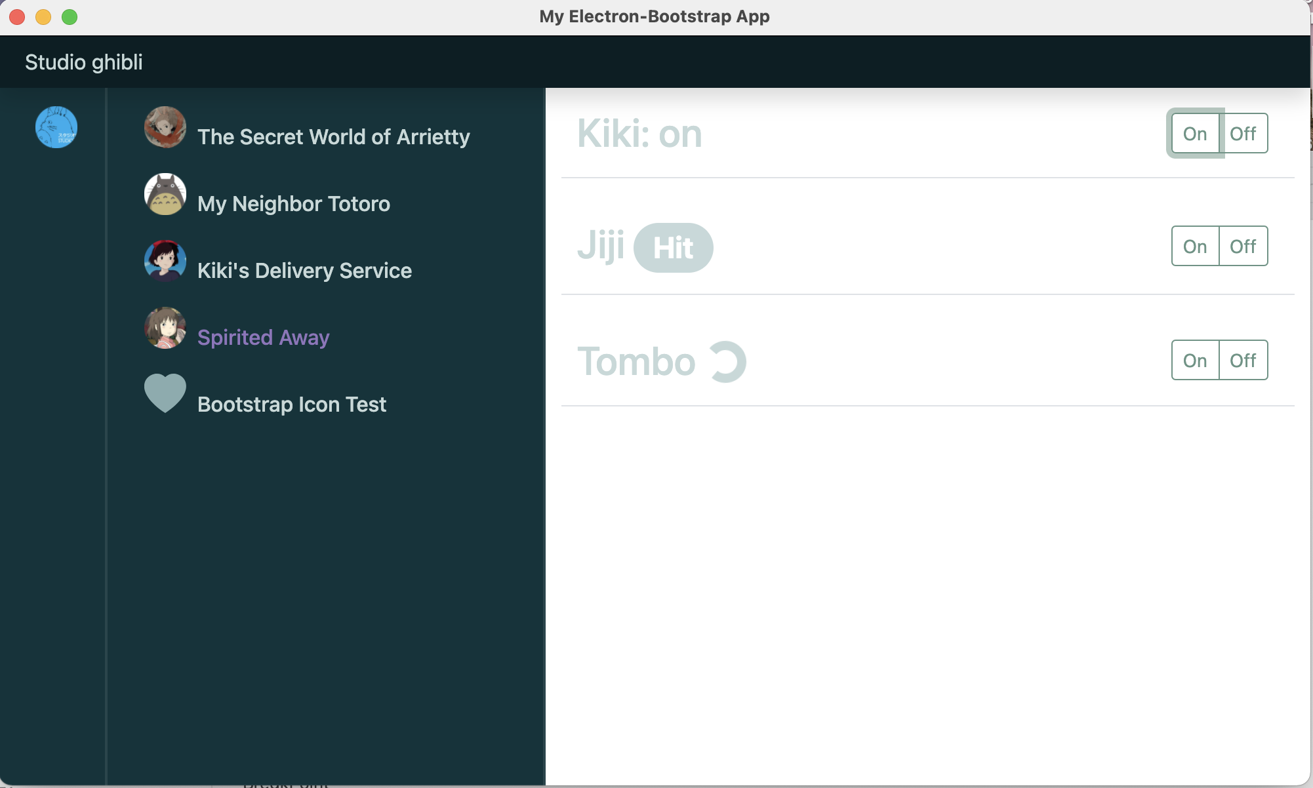Viewport: 1313px width, 788px height.
Task: Click the Studio ghibli navbar brand
Action: click(x=83, y=62)
